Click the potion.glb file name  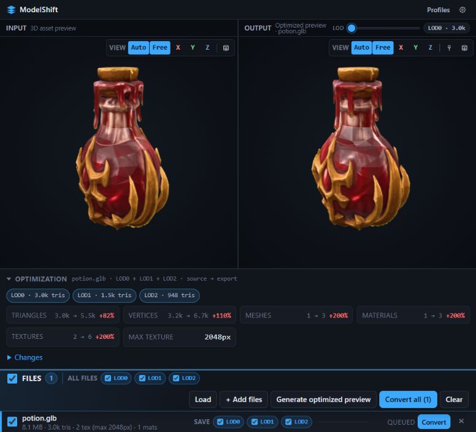coord(39,419)
